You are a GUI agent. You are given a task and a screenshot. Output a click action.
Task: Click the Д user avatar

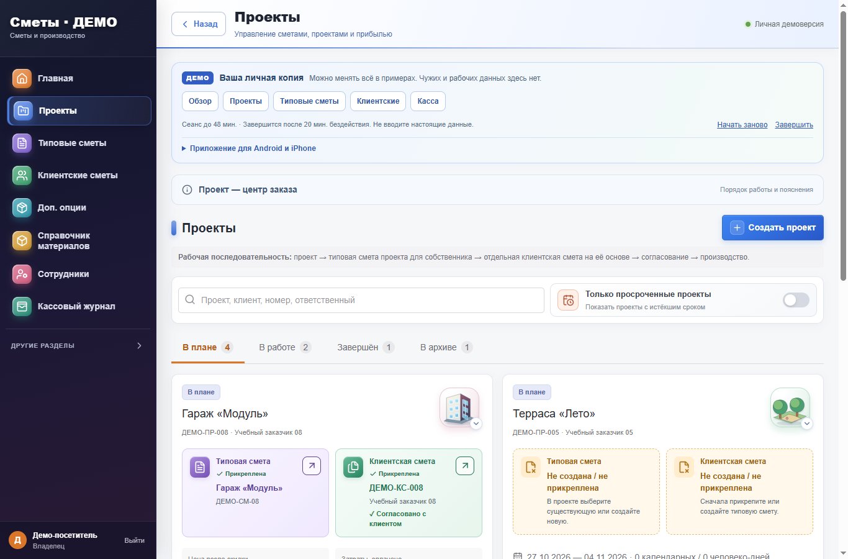17,540
